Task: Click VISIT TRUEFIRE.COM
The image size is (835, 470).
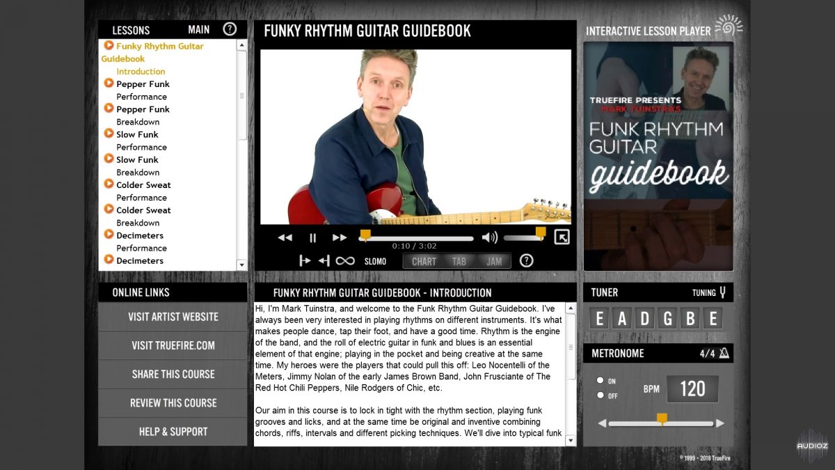Action: [173, 345]
